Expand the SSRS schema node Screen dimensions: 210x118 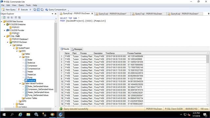(x=17, y=101)
